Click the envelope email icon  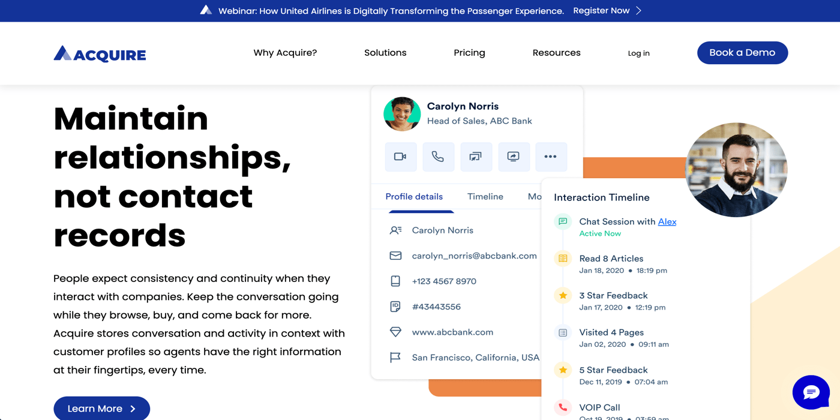click(395, 256)
